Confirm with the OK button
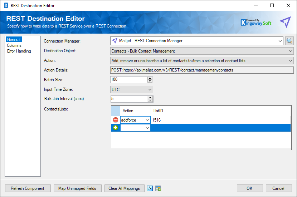This screenshot has height=197, width=297. 250,188
